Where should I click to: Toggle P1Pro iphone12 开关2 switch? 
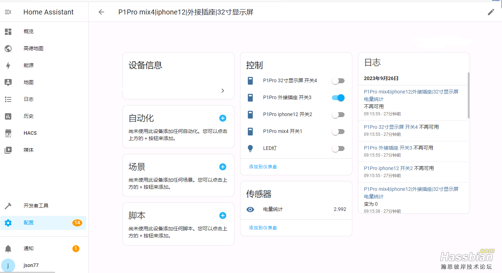[338, 115]
